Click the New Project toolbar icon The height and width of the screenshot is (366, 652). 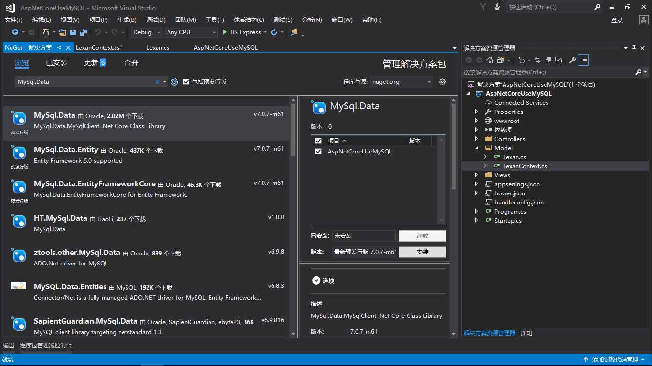[x=46, y=32]
